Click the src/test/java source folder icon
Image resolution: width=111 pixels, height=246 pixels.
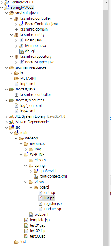(x=11, y=89)
